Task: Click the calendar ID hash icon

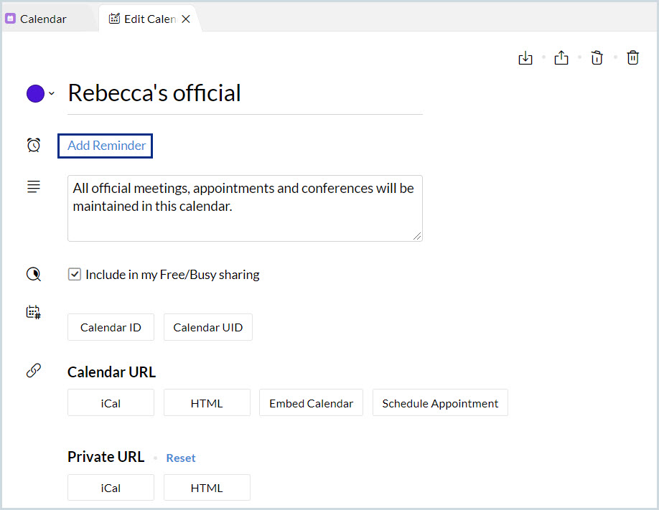Action: click(x=34, y=312)
